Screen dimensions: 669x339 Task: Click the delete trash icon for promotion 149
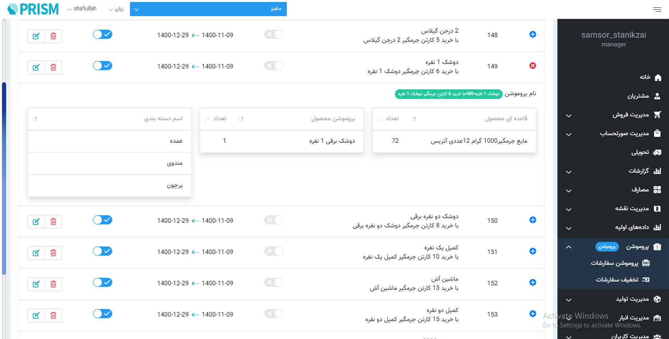[53, 67]
